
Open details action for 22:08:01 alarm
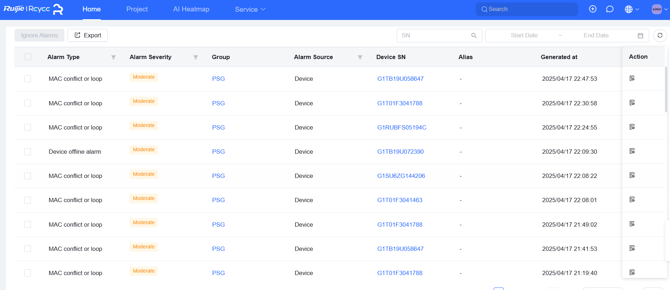point(632,199)
